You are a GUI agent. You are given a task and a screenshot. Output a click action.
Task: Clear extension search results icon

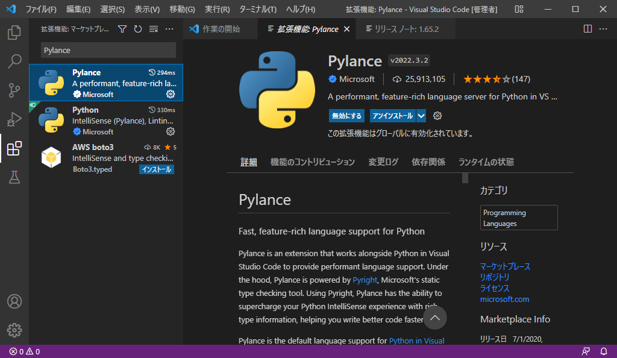tap(154, 29)
